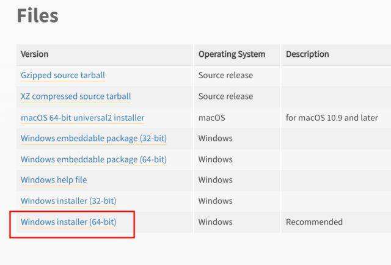
Task: Click the macOS operating system cell
Action: 211,118
